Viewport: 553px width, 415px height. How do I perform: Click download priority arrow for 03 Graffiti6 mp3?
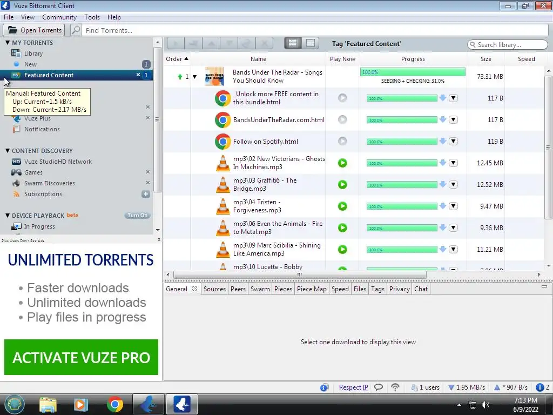(x=443, y=185)
